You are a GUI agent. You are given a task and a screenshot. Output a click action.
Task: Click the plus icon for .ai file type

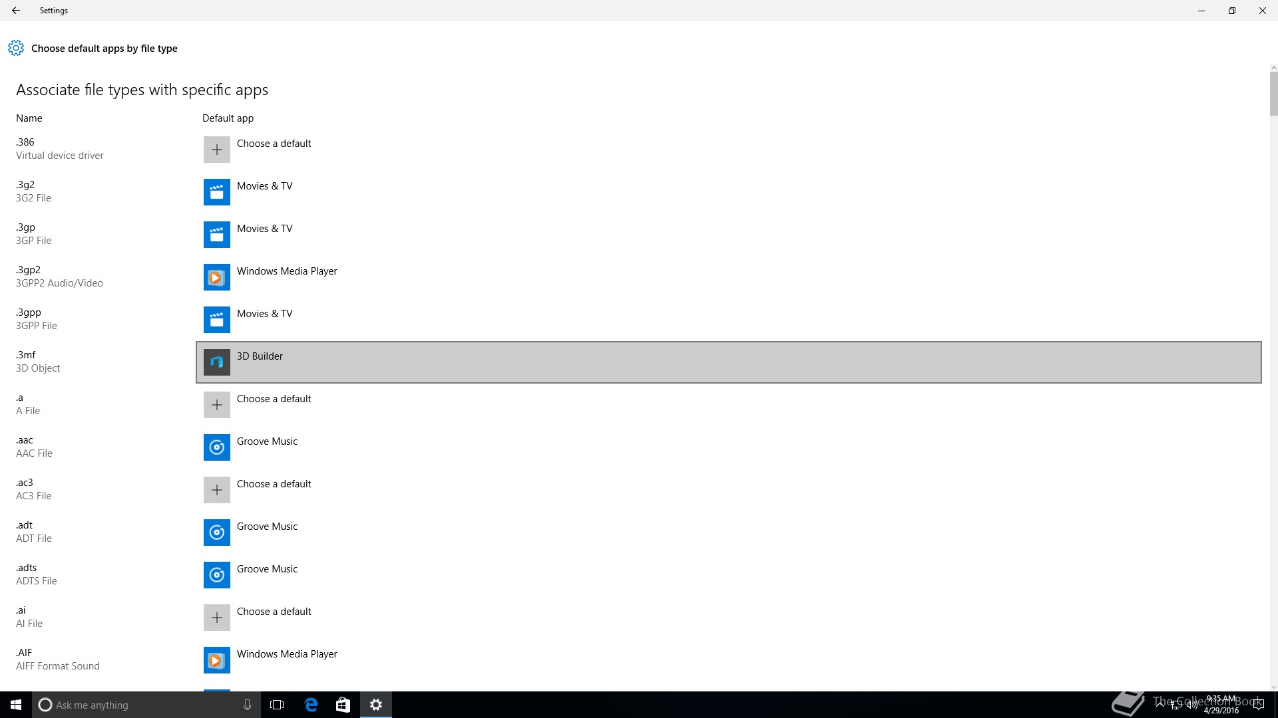coord(217,618)
